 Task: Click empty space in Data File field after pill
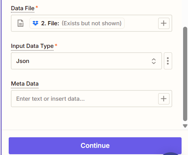[141, 23]
